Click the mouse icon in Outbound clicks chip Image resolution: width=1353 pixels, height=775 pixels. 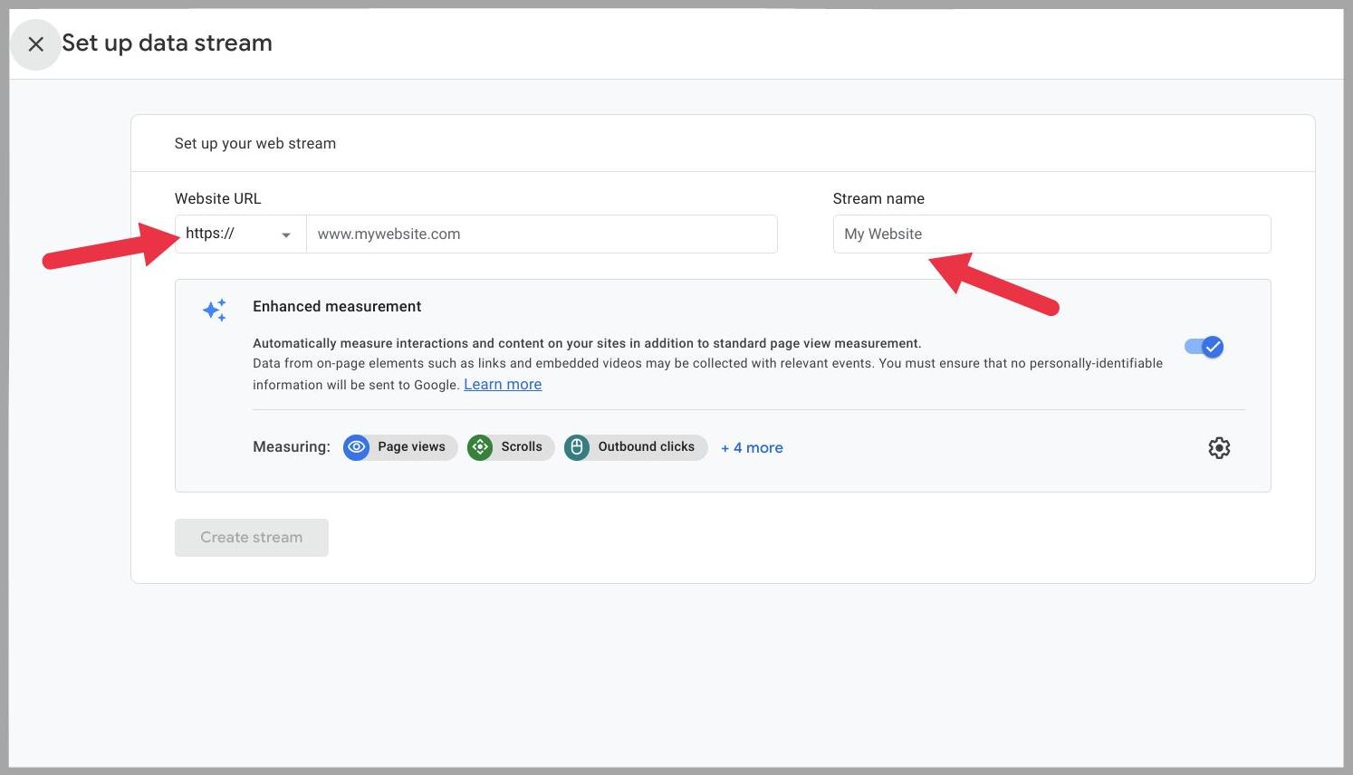(577, 446)
